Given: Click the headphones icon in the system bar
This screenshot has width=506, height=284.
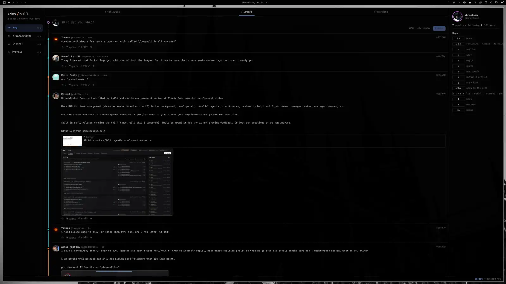Looking at the screenshot, I should 491,3.
